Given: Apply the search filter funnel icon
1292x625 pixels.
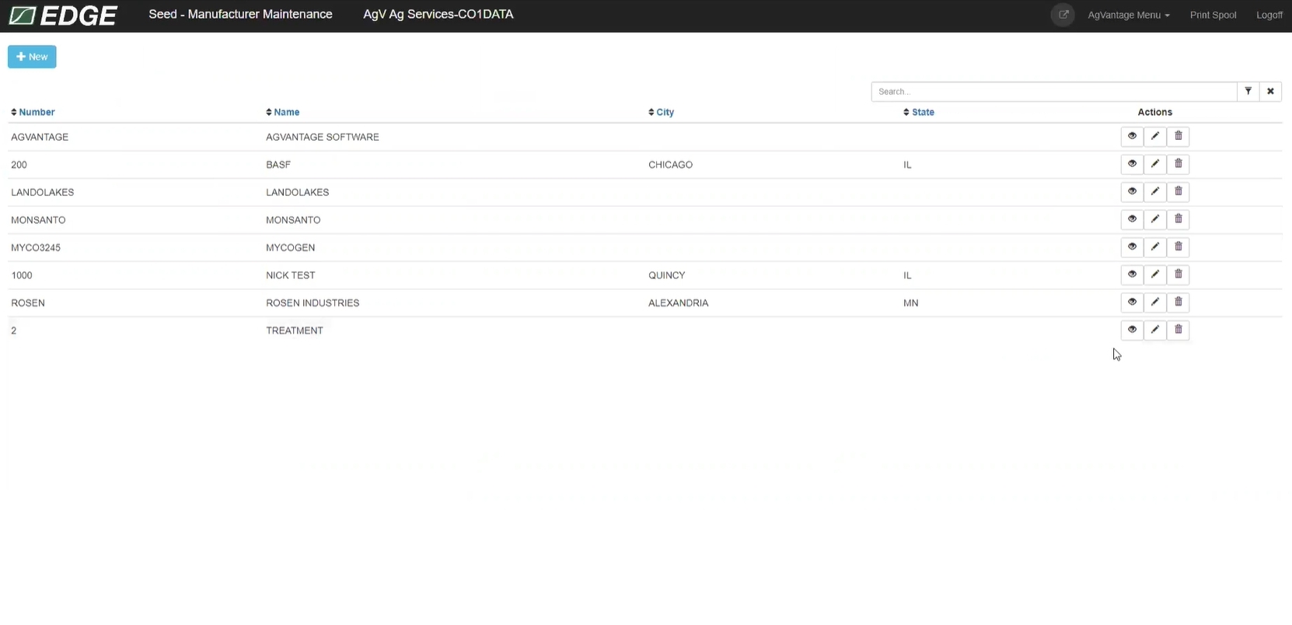Looking at the screenshot, I should [x=1248, y=92].
